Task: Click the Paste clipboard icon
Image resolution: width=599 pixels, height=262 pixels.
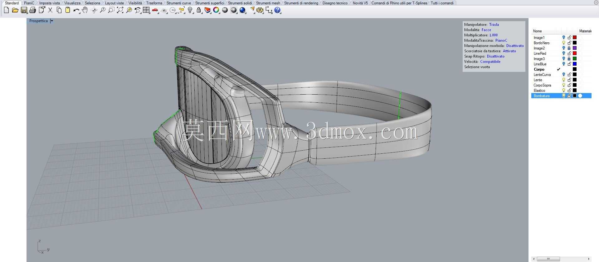Action: click(x=67, y=10)
